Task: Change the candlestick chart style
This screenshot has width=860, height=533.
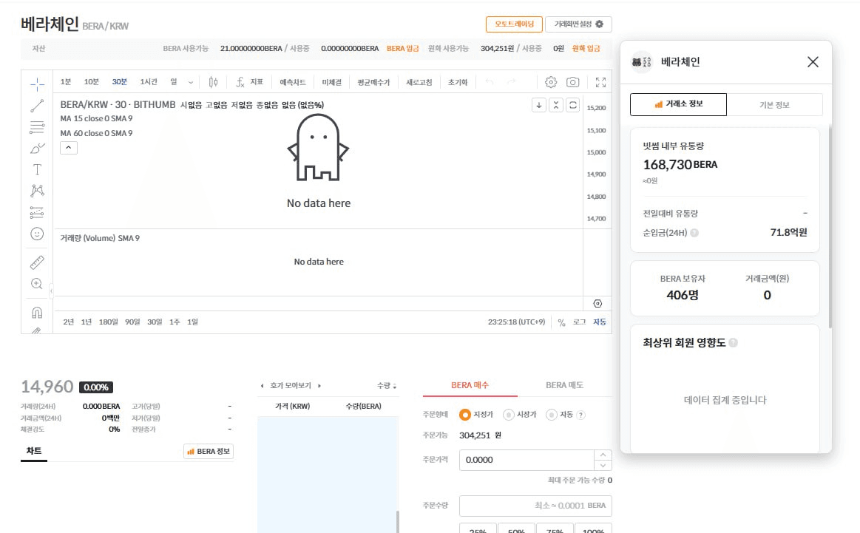Action: pos(214,82)
